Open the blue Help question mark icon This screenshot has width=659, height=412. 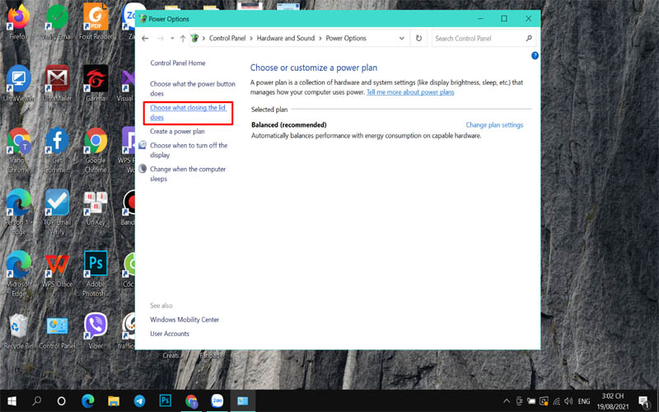[535, 55]
